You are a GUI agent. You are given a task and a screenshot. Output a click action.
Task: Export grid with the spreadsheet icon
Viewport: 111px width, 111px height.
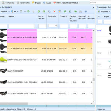tap(70, 11)
